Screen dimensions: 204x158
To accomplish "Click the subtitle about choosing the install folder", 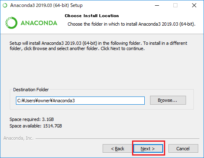I will tap(131, 24).
